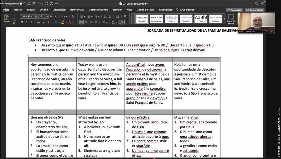281x159 pixels.
Task: Toggle bold (N) formatting
Action: click(x=22, y=22)
